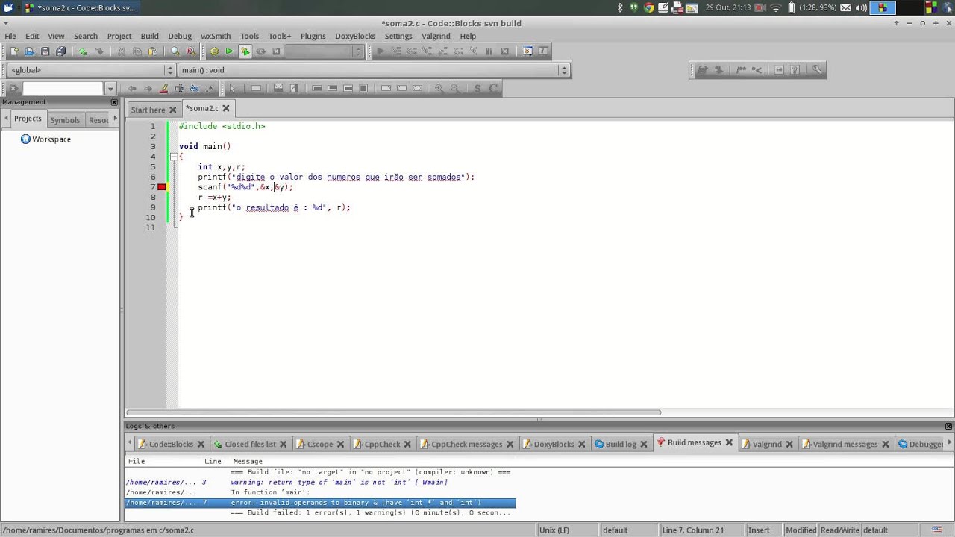The width and height of the screenshot is (955, 537).
Task: Open main() : void function dropdown
Action: pyautogui.click(x=374, y=70)
